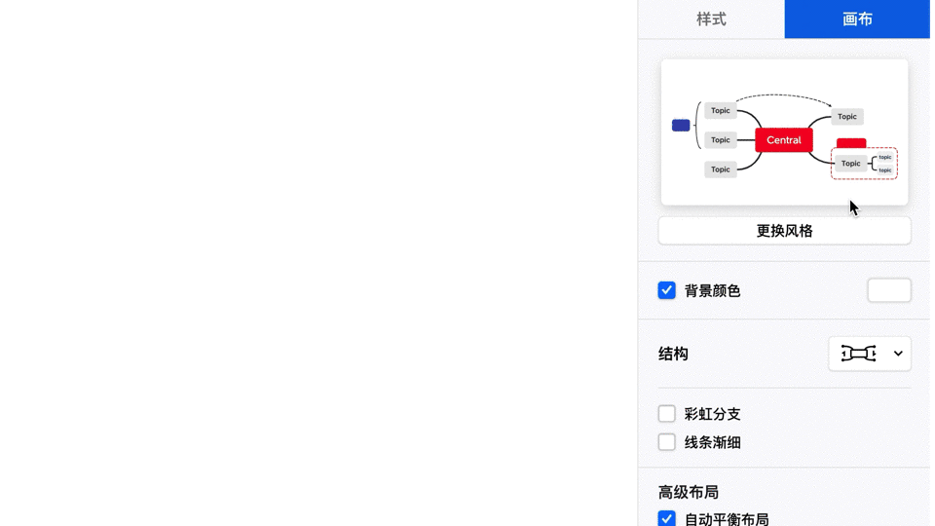Toggle the 自动平衡布局 checkbox
Screen dimensions: 935x526
pos(666,518)
